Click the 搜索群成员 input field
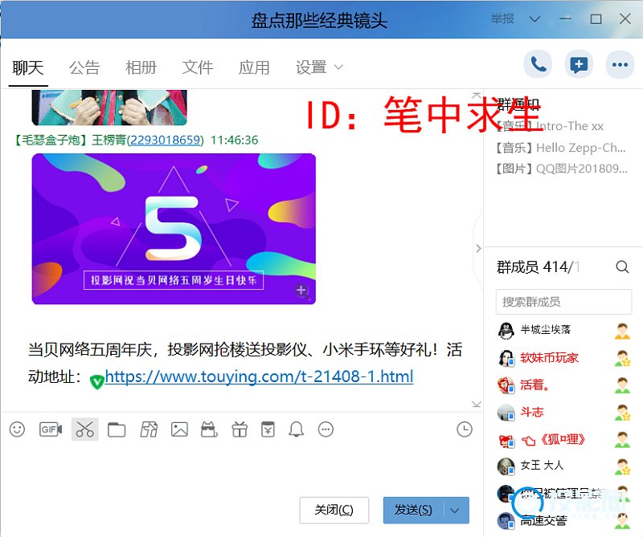This screenshot has width=643, height=537. click(563, 302)
